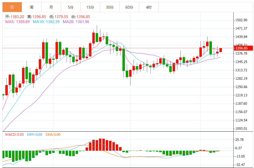Click the DIFF value label
This screenshot has width=254, height=168.
tap(35, 135)
